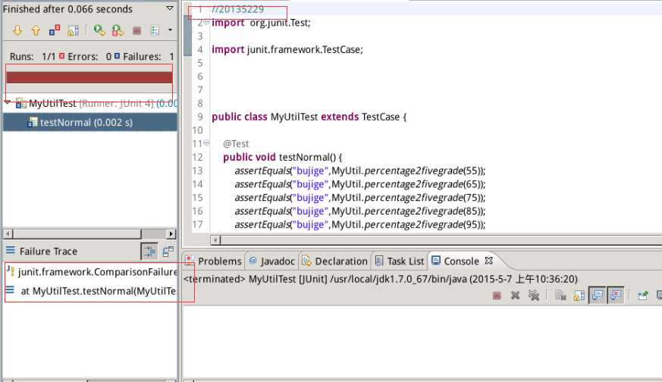The height and width of the screenshot is (382, 662).
Task: Remove launch with console X icon
Action: pyautogui.click(x=515, y=296)
